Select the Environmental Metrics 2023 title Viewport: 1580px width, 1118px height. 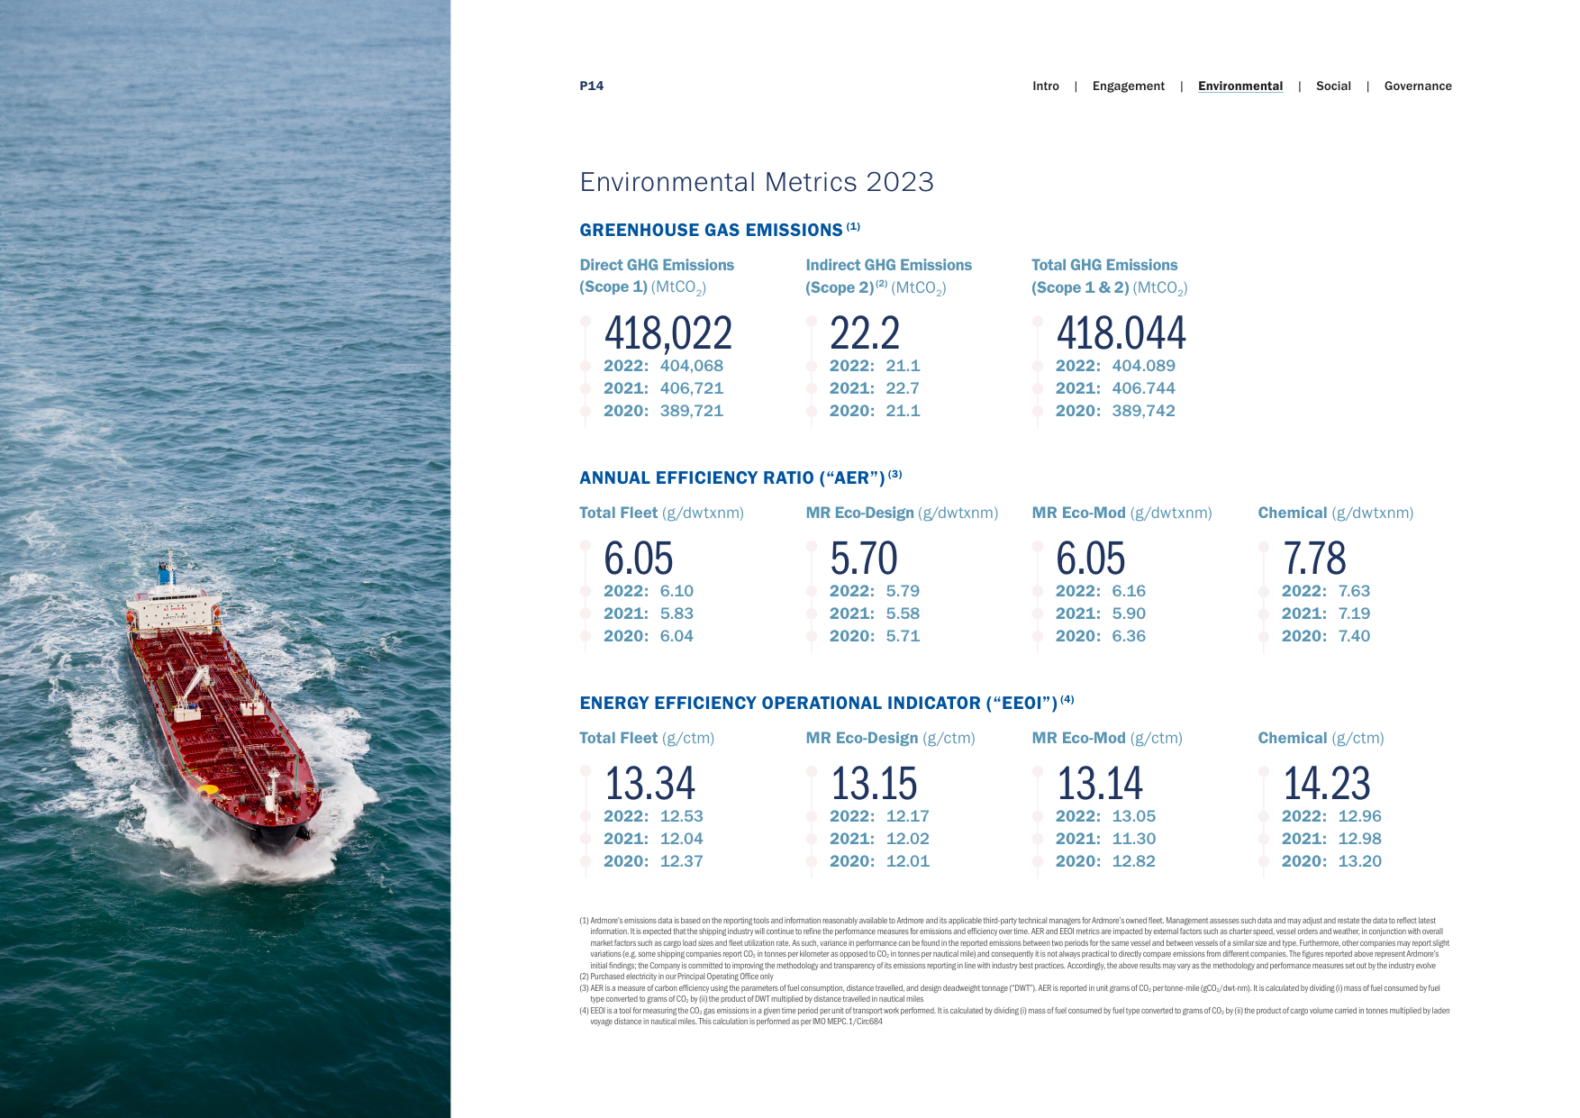[x=757, y=182]
